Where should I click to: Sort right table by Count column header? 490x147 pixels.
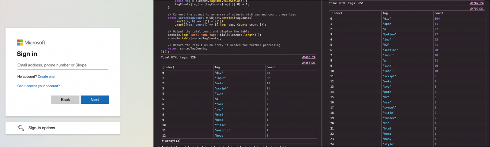pos(439,13)
